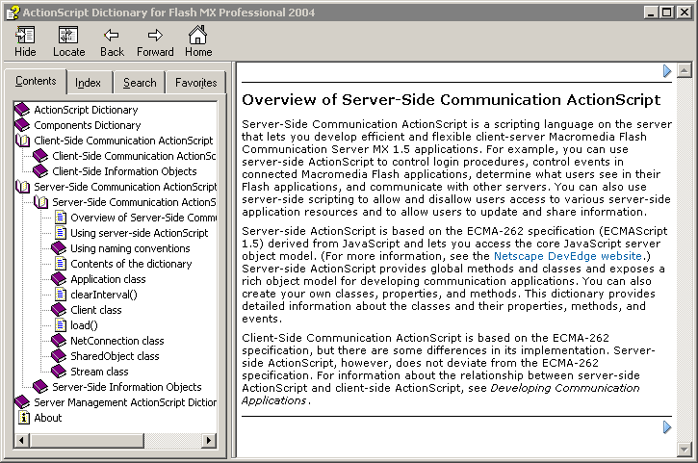Click the Locate toolbar icon
The height and width of the screenshot is (463, 698).
[x=68, y=36]
